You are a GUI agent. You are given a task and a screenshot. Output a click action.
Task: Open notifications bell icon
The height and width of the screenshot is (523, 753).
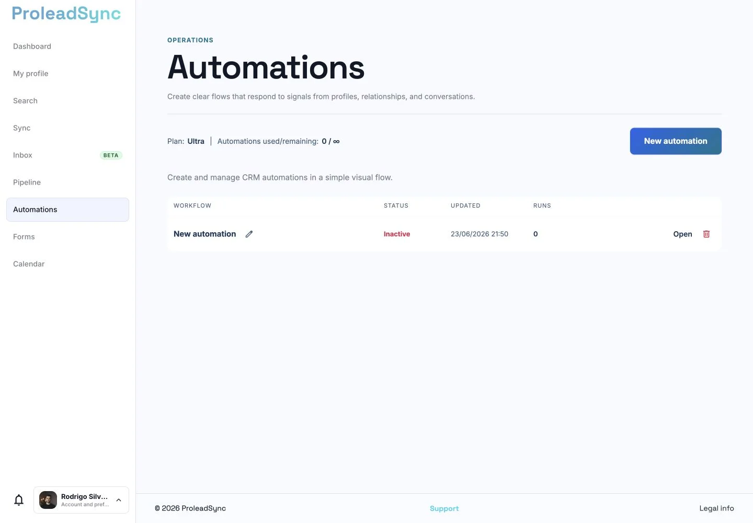[x=19, y=500]
